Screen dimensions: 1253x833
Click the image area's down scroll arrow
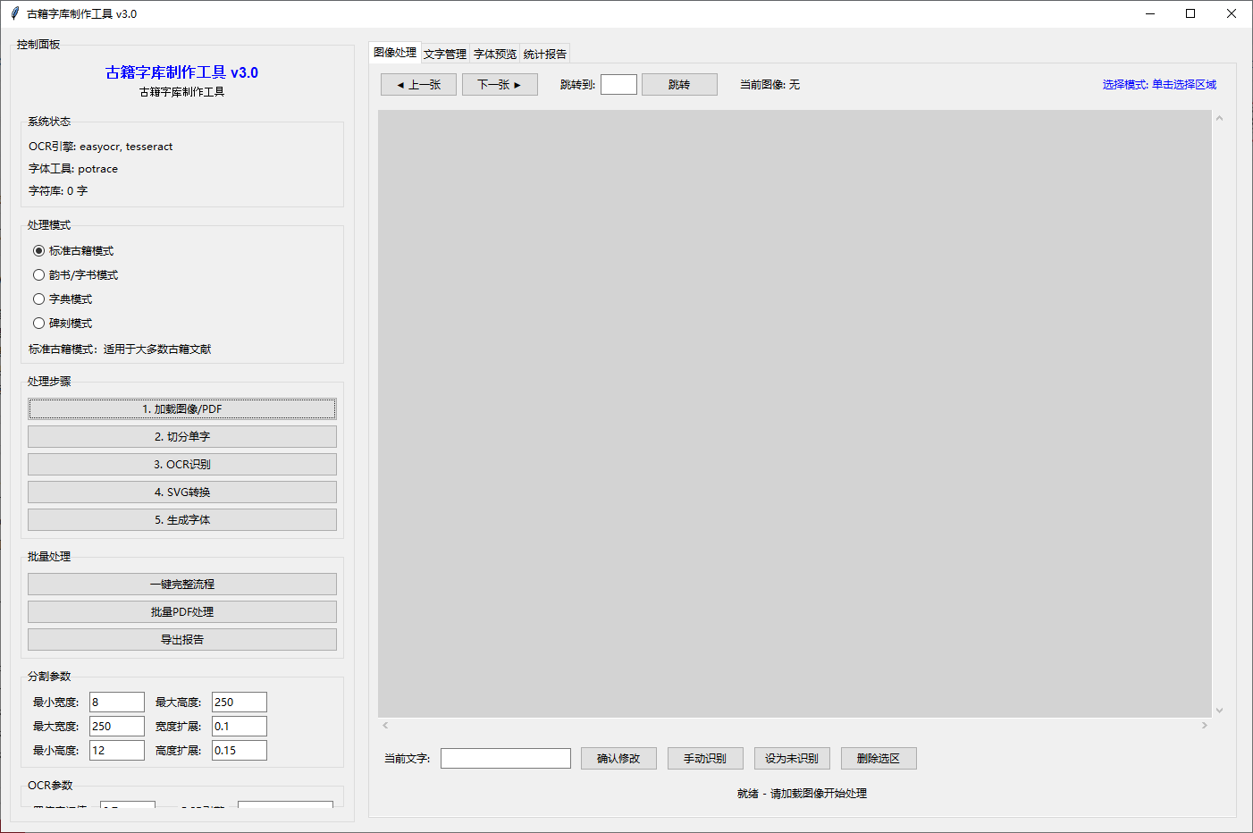click(x=1219, y=709)
